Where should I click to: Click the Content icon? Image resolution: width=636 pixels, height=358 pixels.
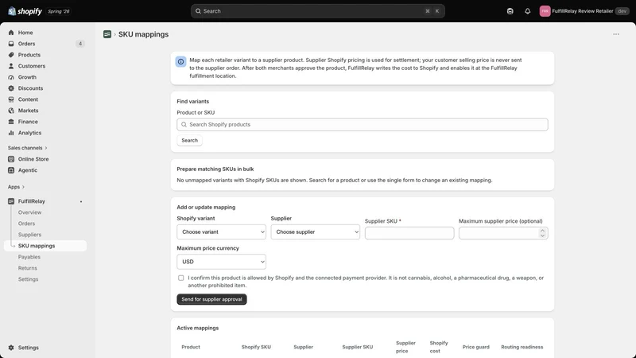pyautogui.click(x=11, y=99)
